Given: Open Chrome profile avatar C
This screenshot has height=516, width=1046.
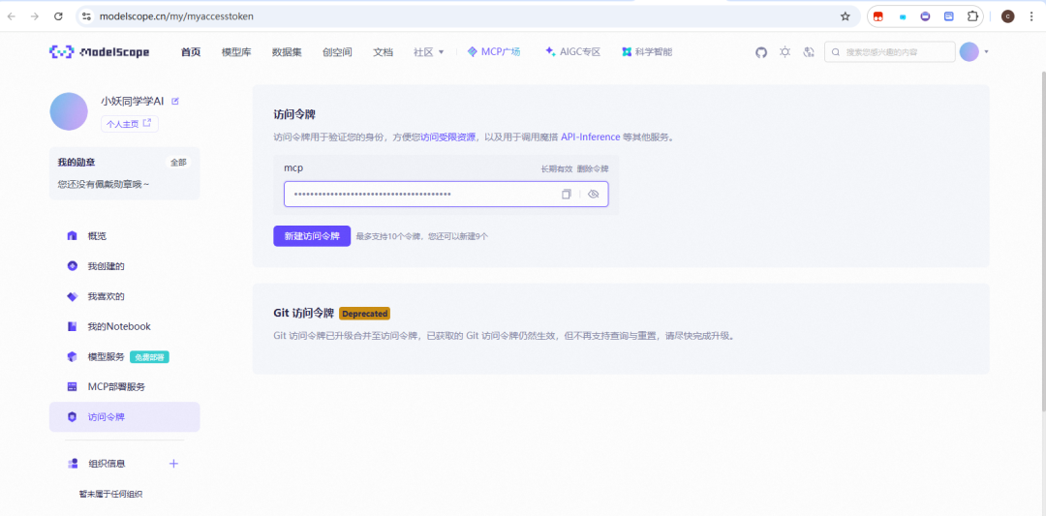Looking at the screenshot, I should click(1008, 16).
